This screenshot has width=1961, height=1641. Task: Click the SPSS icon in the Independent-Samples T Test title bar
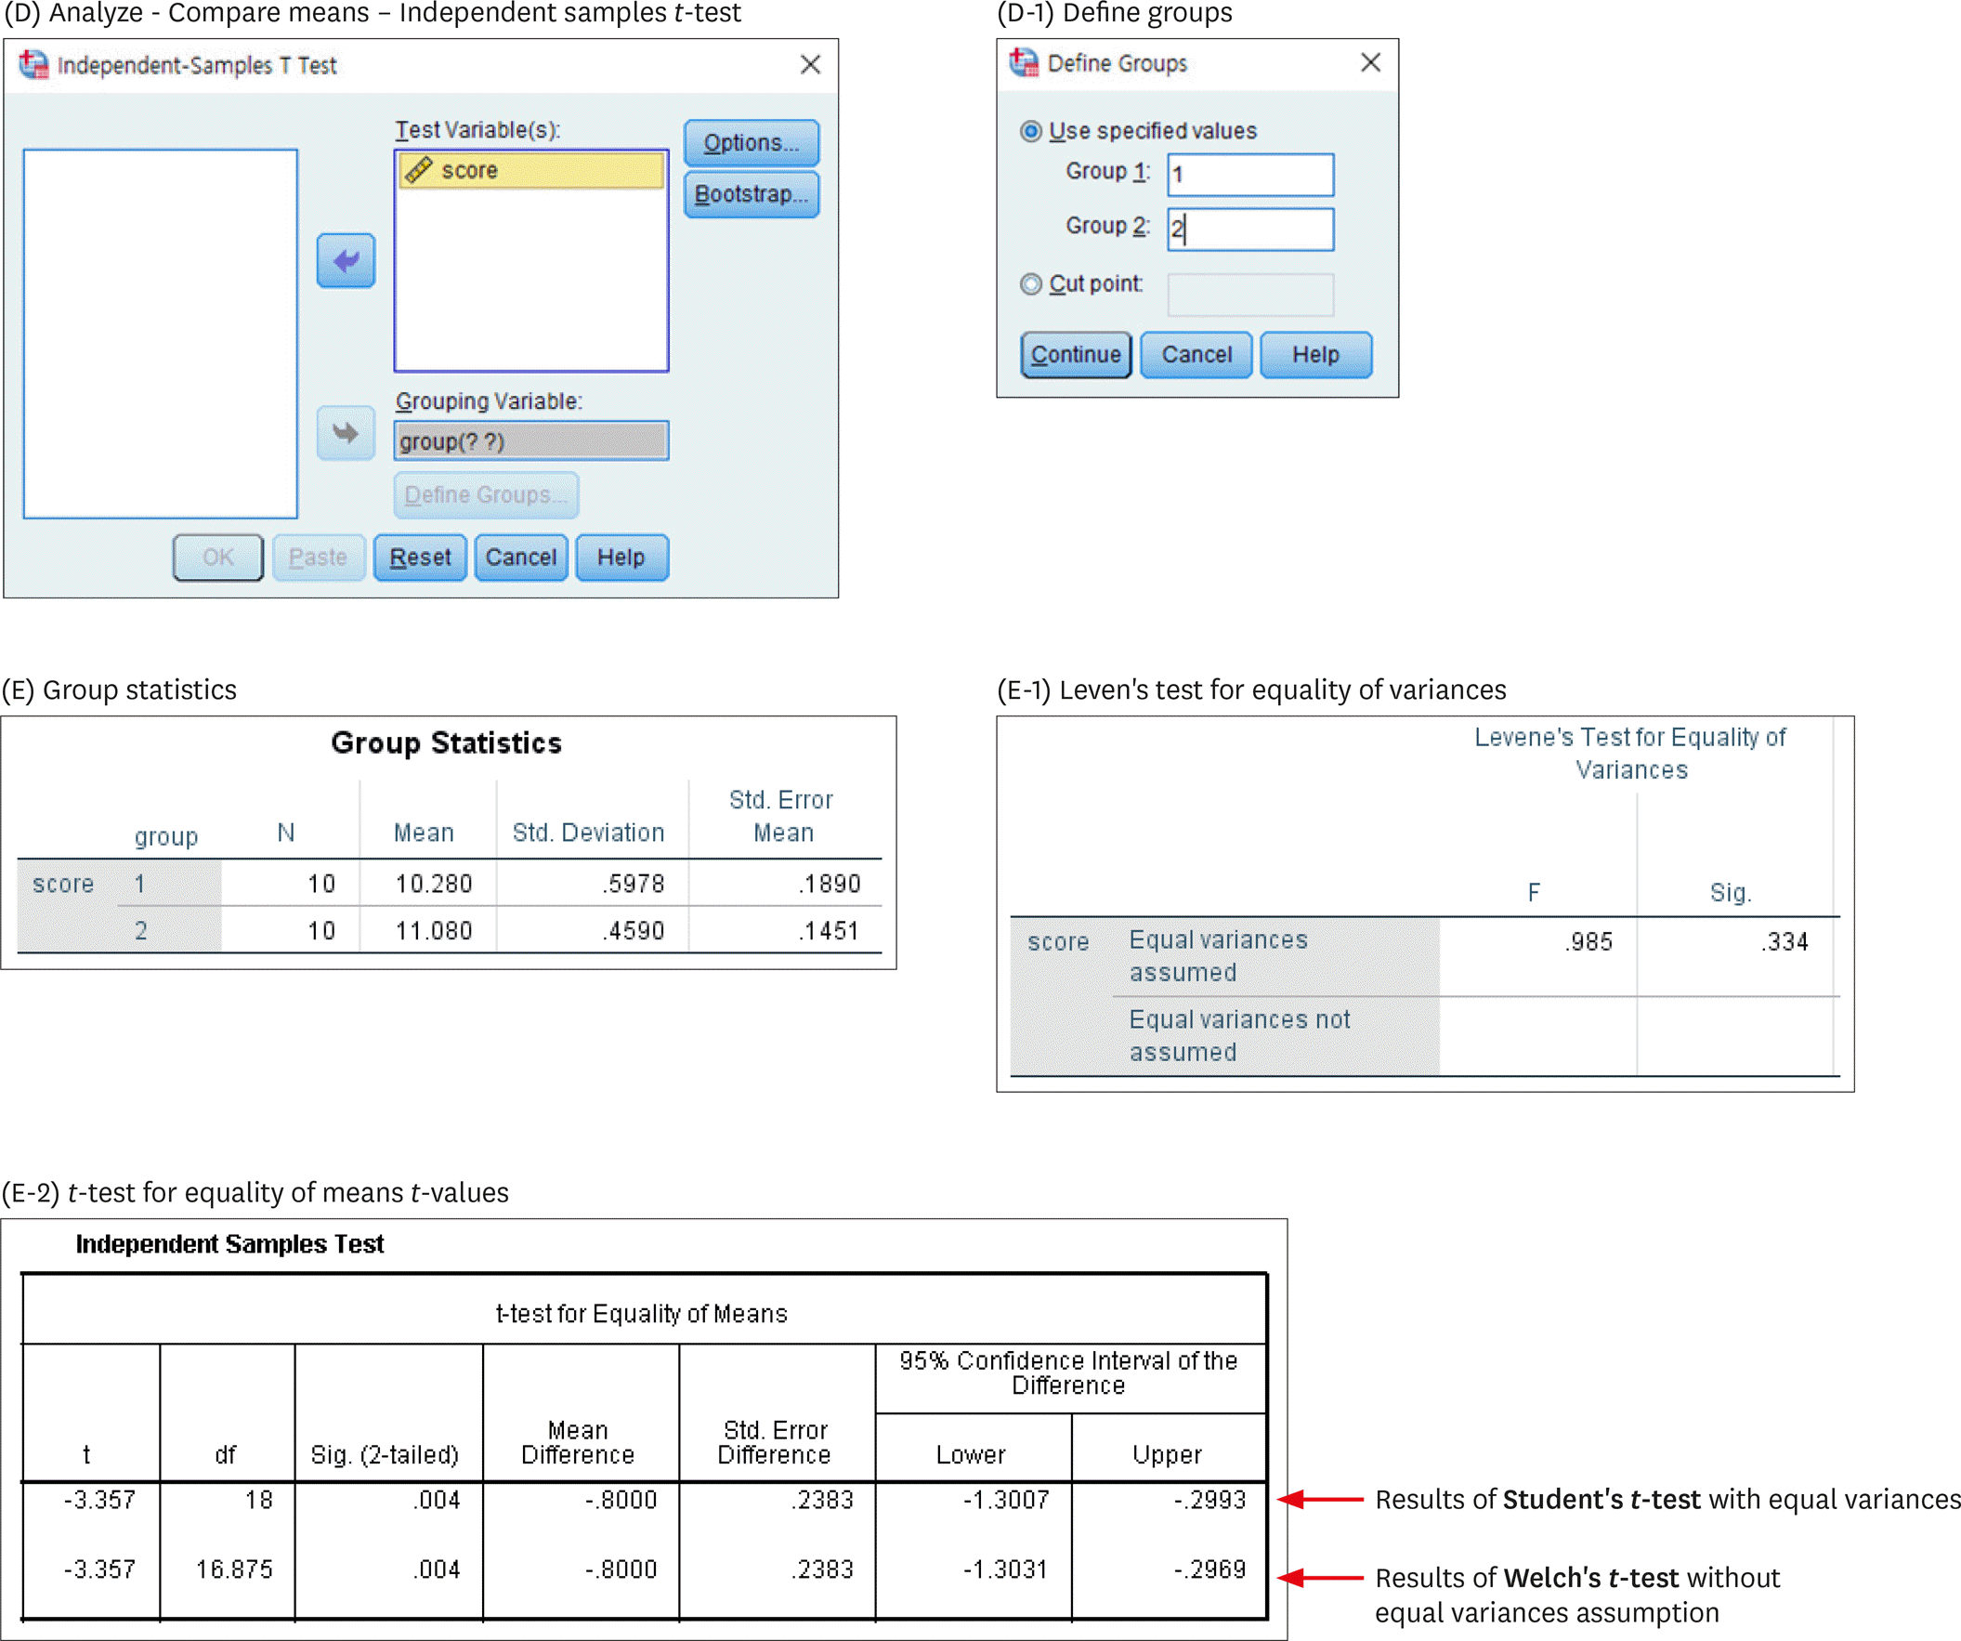pos(34,64)
